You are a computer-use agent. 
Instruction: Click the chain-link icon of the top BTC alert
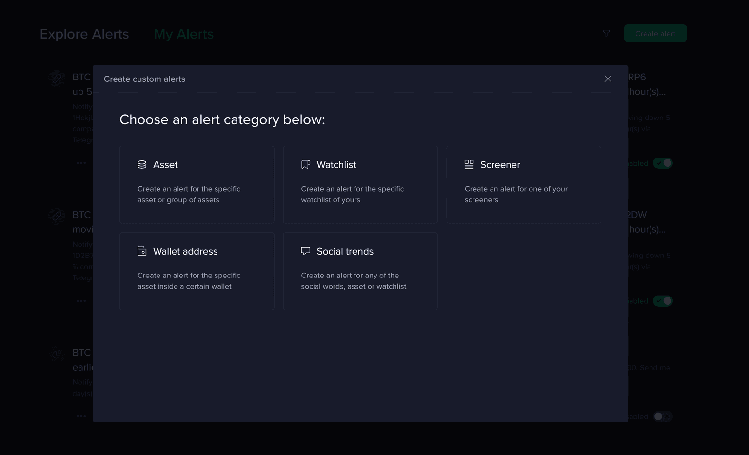tap(57, 78)
